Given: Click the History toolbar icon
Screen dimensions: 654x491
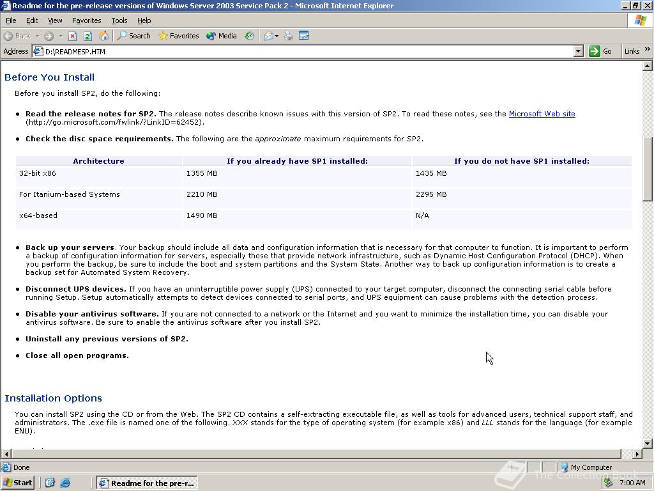Looking at the screenshot, I should point(249,36).
